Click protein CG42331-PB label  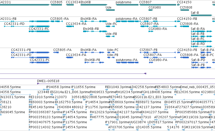[x=21, y=50]
